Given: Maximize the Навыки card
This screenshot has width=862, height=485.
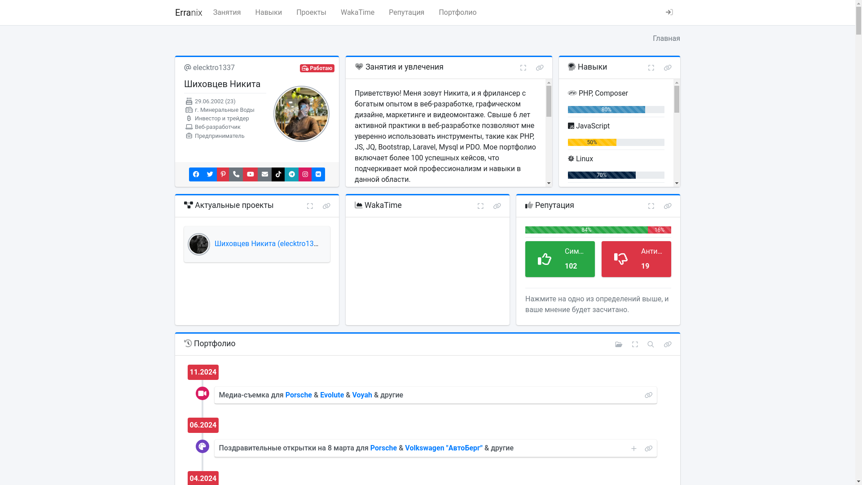Looking at the screenshot, I should coord(651,68).
